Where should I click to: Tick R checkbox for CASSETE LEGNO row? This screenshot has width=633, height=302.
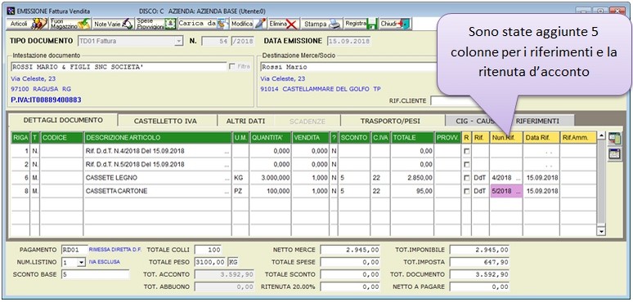pyautogui.click(x=467, y=178)
